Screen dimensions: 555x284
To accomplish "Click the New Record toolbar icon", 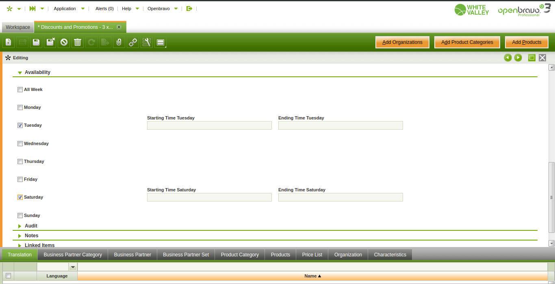I will pos(9,42).
